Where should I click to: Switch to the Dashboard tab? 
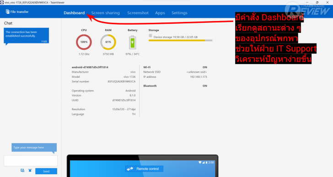[74, 13]
